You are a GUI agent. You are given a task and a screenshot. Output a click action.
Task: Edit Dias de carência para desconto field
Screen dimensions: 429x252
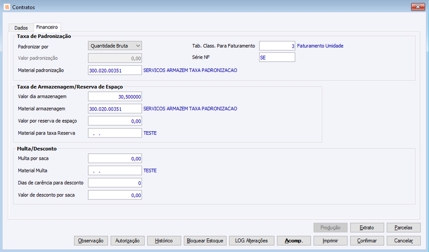click(115, 183)
